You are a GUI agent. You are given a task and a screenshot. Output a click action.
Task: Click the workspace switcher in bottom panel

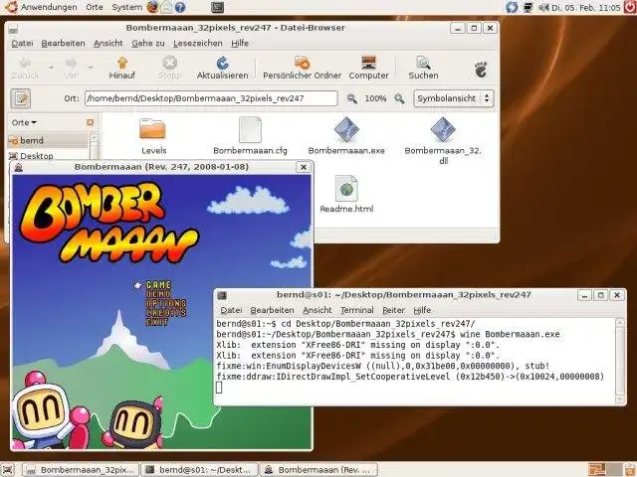click(606, 469)
